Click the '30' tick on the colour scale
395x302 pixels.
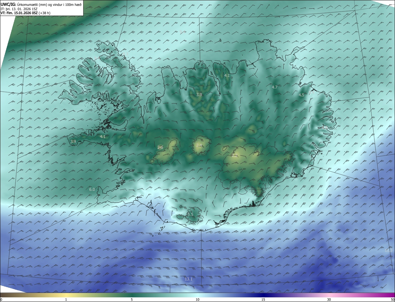[x=329, y=300]
